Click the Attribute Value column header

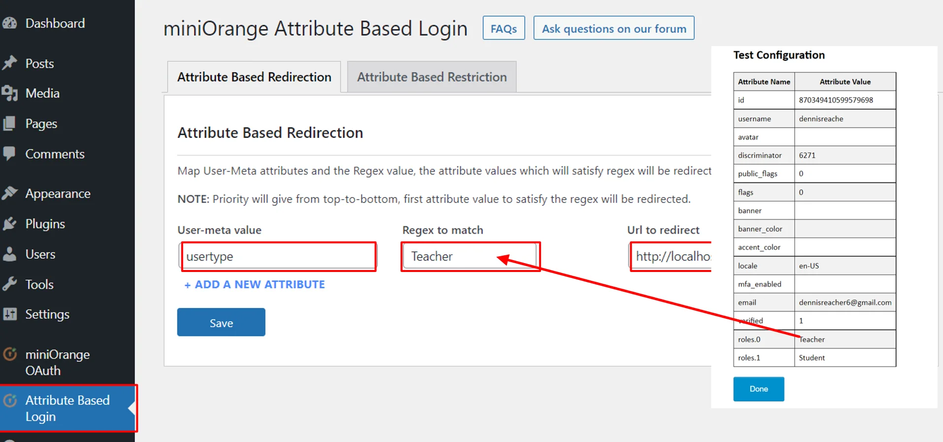click(845, 82)
